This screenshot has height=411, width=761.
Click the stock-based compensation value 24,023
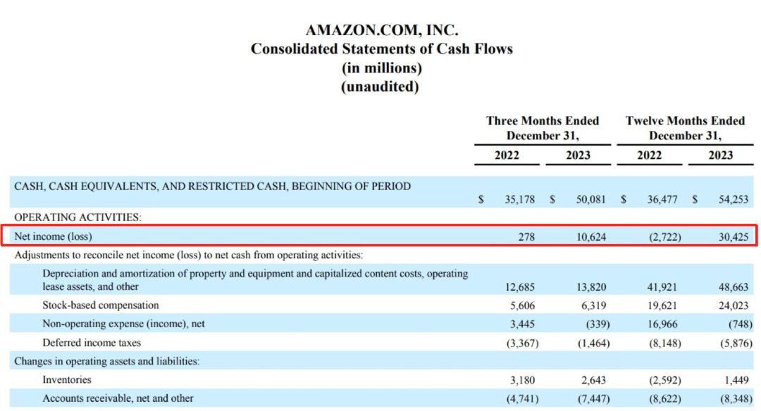pyautogui.click(x=734, y=306)
